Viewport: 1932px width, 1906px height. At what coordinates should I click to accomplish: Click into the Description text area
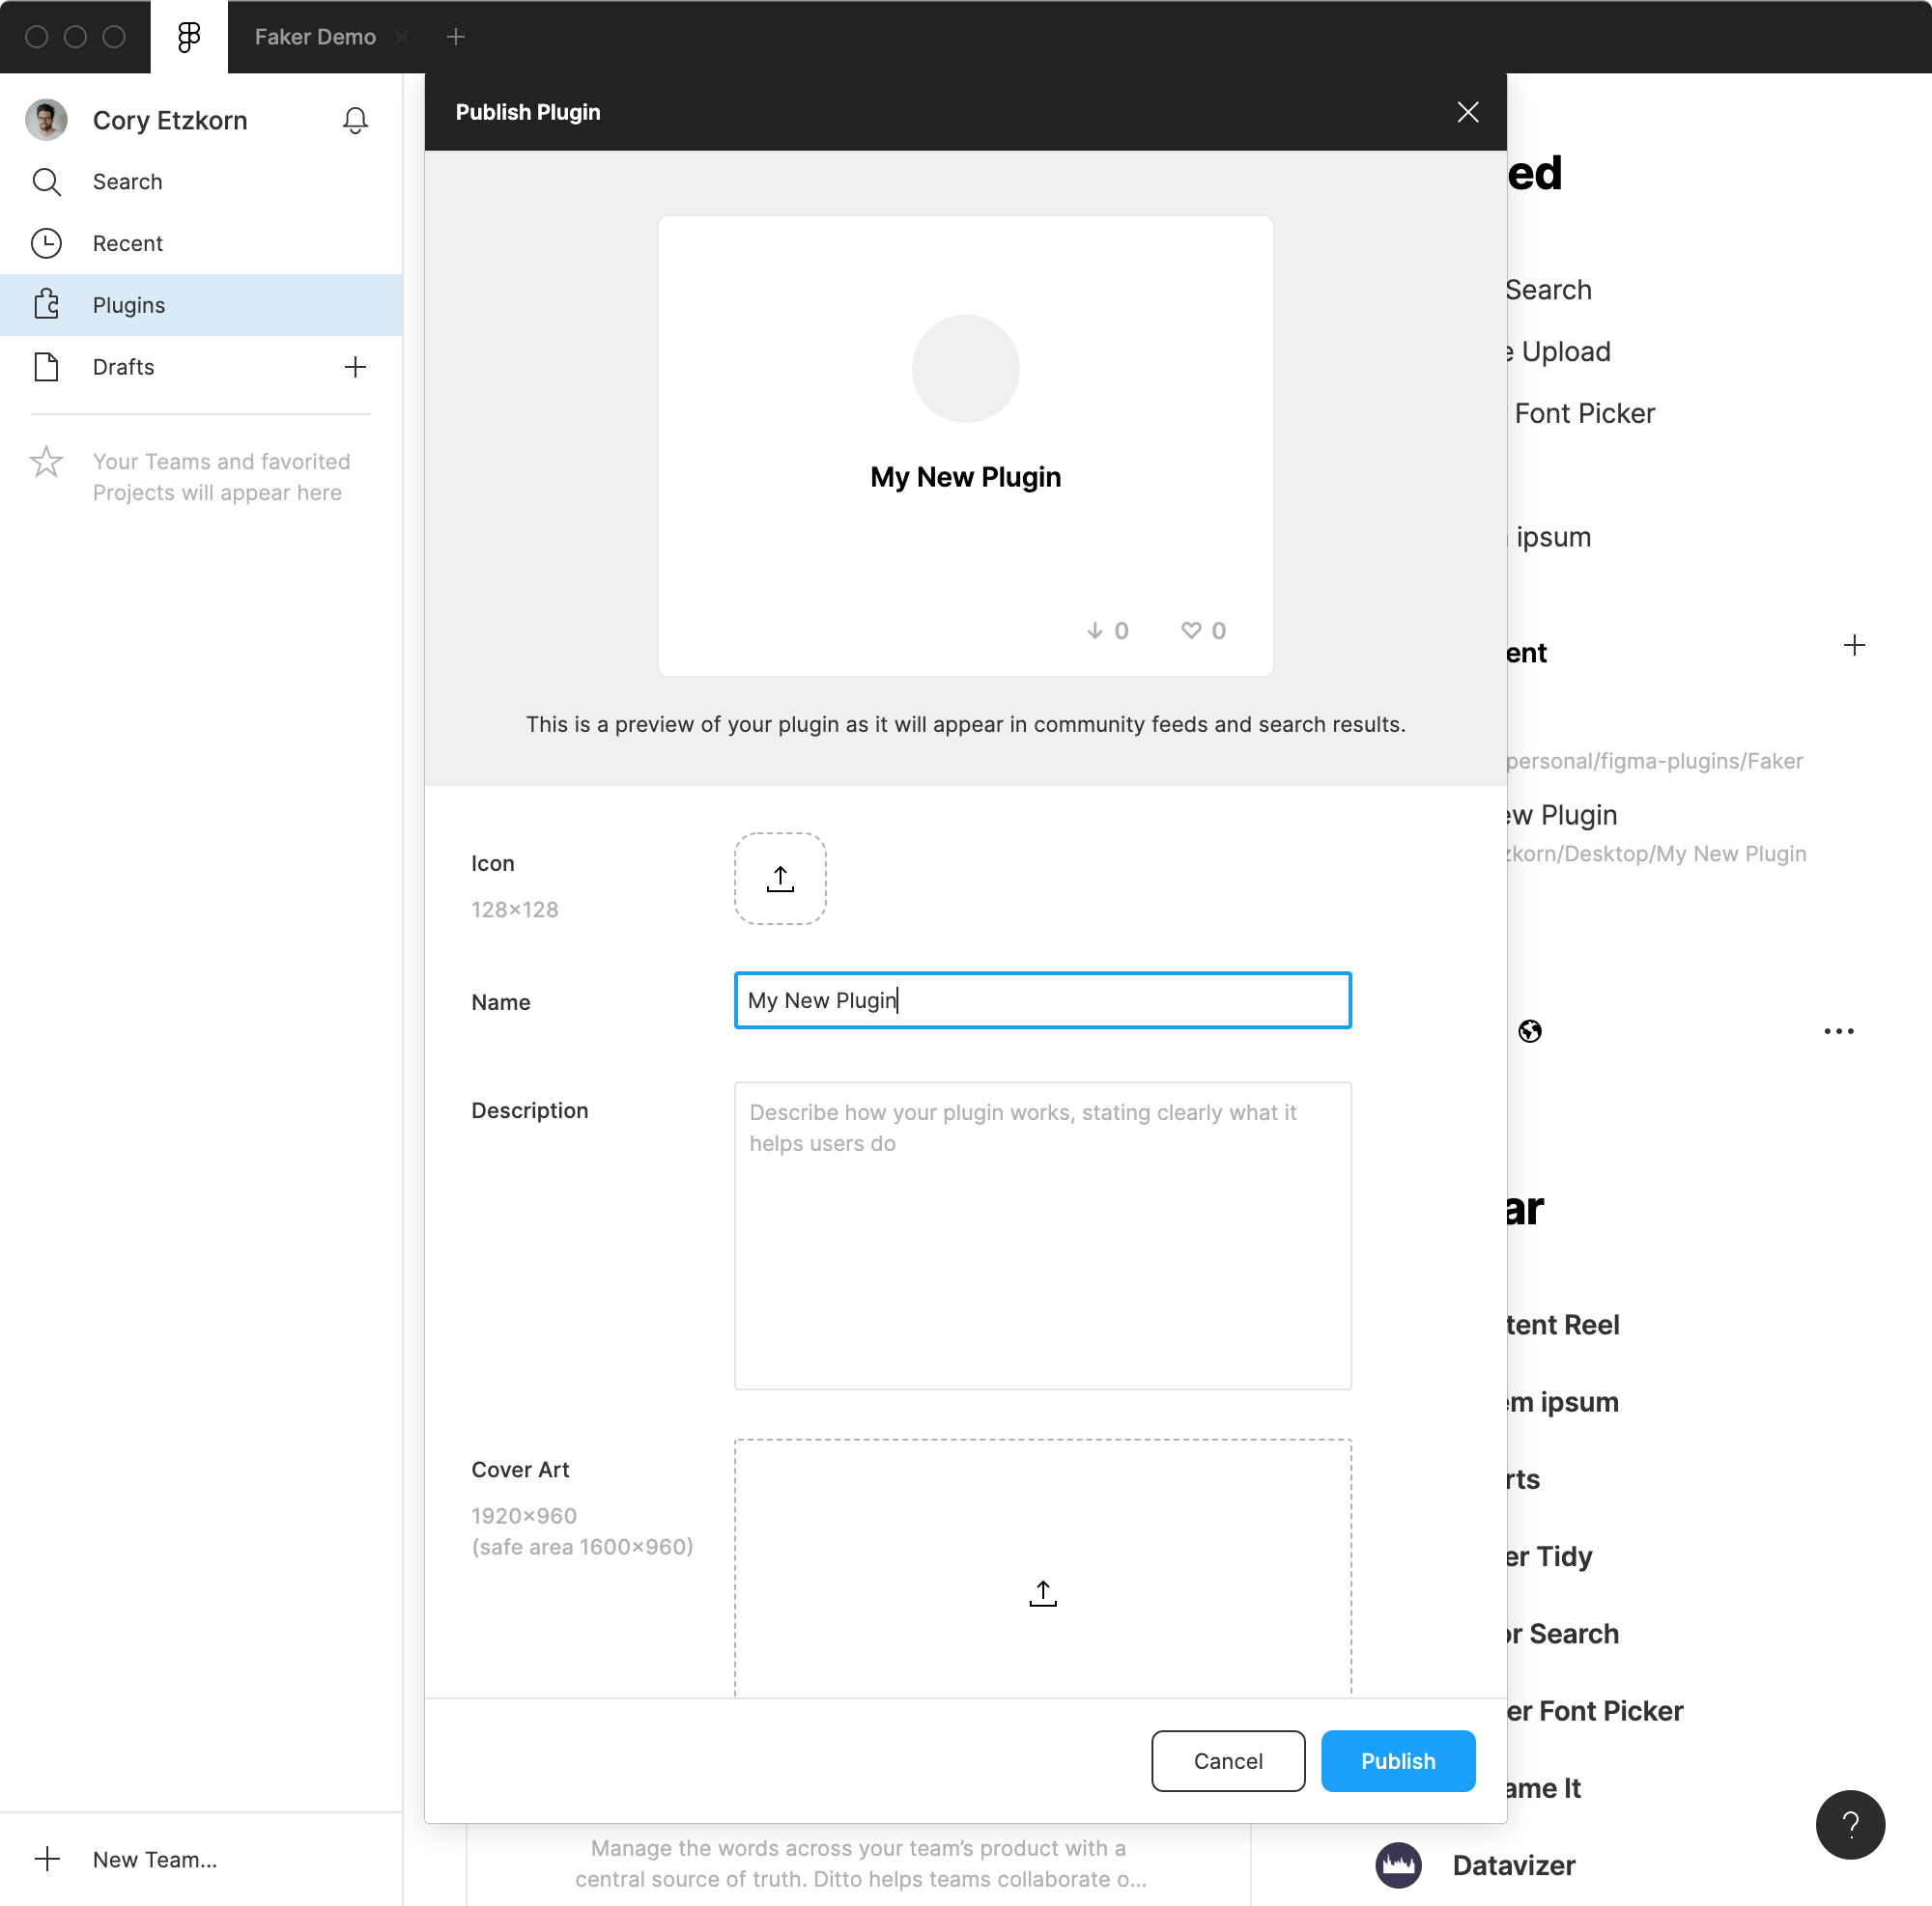[x=1042, y=1235]
